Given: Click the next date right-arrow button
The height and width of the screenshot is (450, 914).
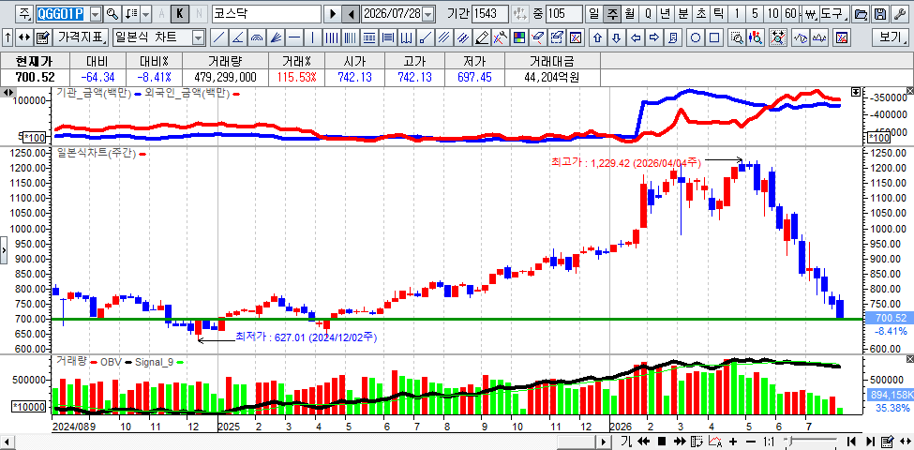Looking at the screenshot, I should pyautogui.click(x=333, y=13).
